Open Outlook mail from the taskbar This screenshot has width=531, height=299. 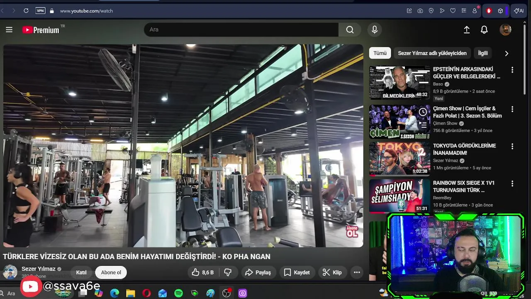(163, 293)
